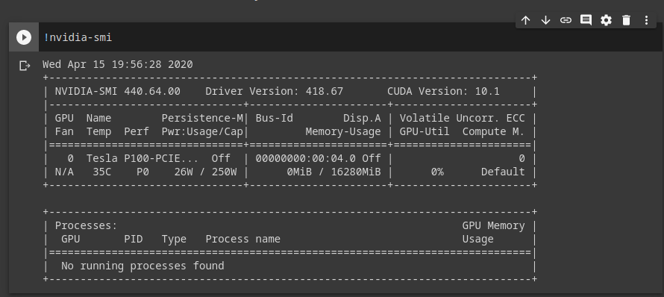Delete the cell with trash icon
This screenshot has height=297, width=664.
pos(626,20)
